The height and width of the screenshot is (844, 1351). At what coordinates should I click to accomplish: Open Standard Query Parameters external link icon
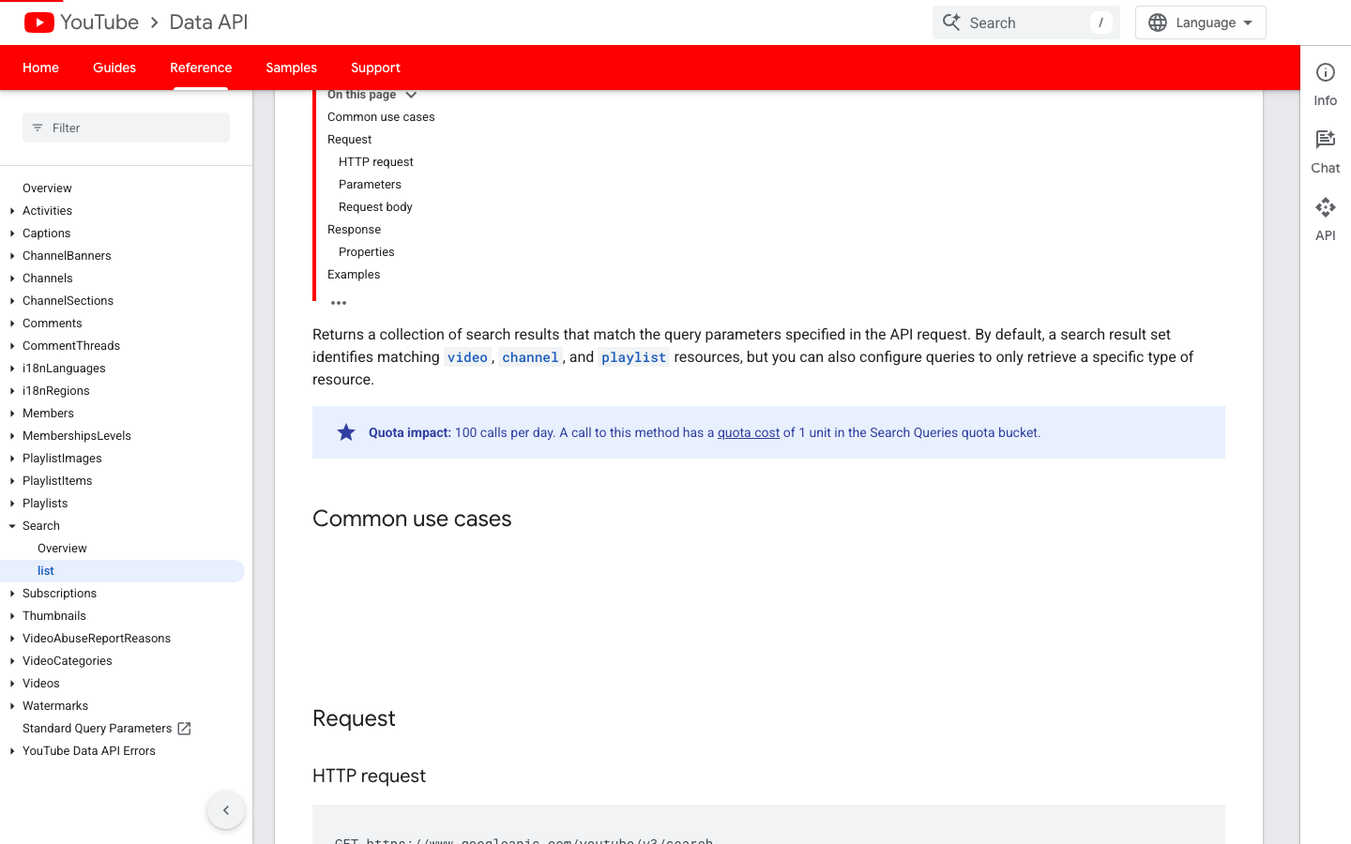pos(185,729)
